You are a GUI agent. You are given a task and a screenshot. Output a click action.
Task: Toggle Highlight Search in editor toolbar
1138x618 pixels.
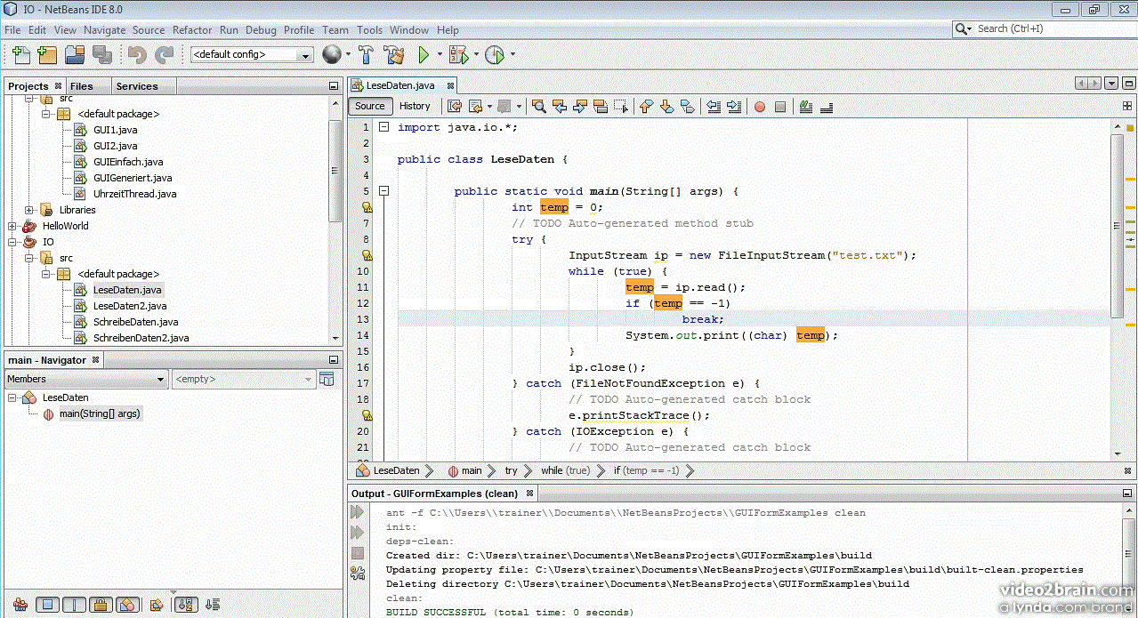[x=601, y=107]
